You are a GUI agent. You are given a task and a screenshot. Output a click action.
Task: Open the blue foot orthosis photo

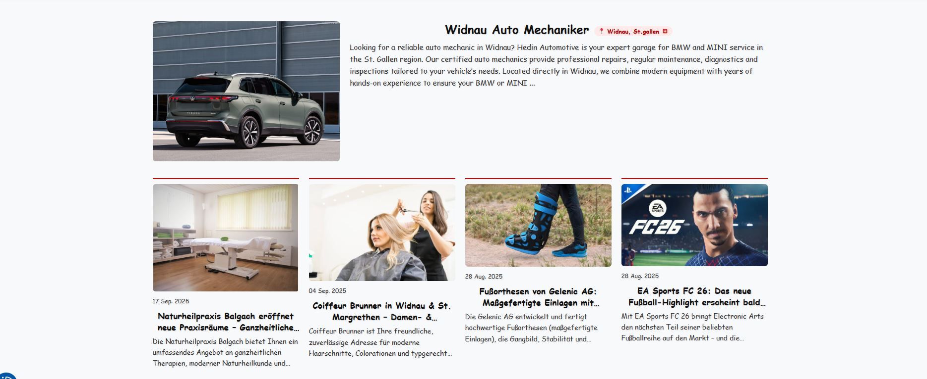[x=538, y=225]
